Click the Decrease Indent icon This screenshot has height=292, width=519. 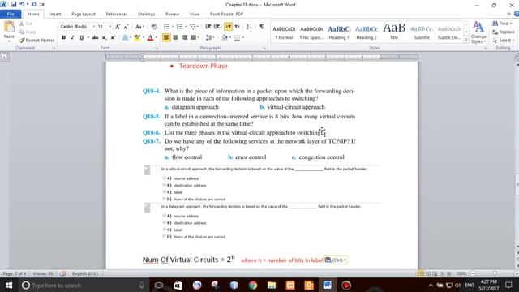(208, 27)
